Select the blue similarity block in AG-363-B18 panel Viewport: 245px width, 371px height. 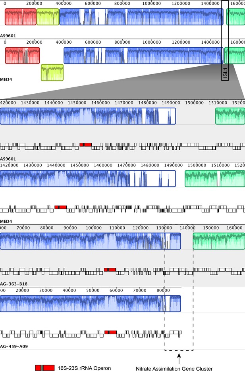[91, 241]
